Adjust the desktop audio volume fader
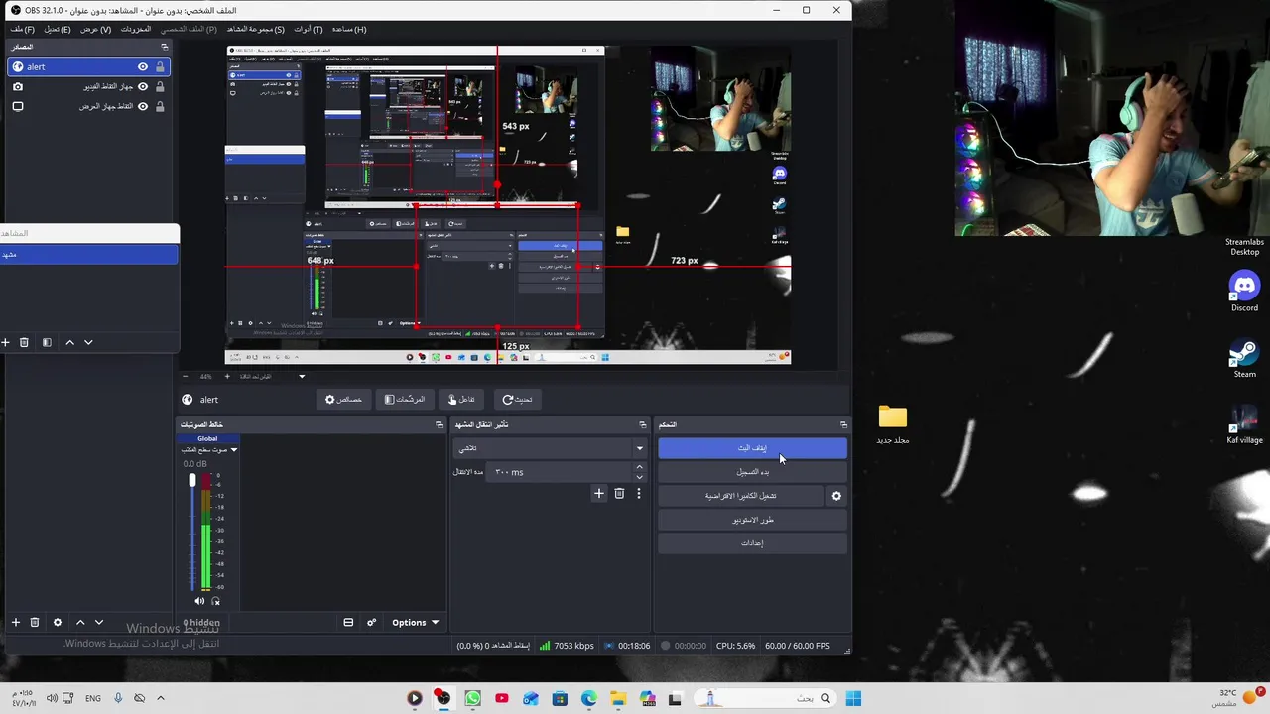The width and height of the screenshot is (1270, 714). point(192,481)
